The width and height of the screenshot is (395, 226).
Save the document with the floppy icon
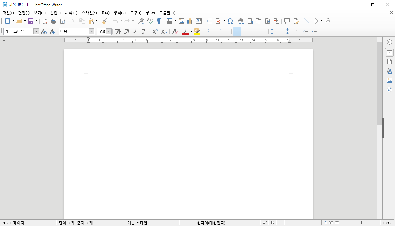tap(31, 21)
